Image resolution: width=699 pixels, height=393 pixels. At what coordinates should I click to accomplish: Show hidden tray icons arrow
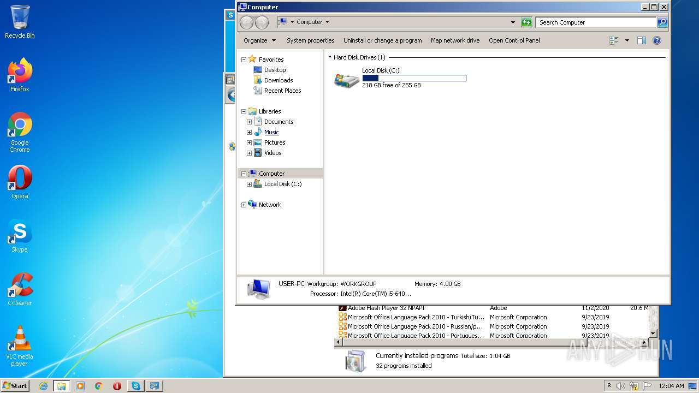click(x=609, y=385)
